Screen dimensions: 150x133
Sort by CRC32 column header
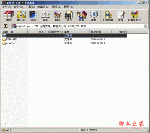pos(119,32)
